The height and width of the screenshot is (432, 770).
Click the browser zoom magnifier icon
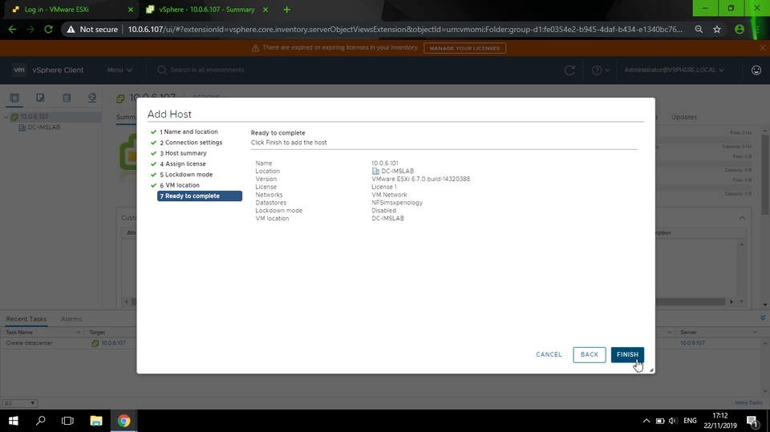click(699, 30)
